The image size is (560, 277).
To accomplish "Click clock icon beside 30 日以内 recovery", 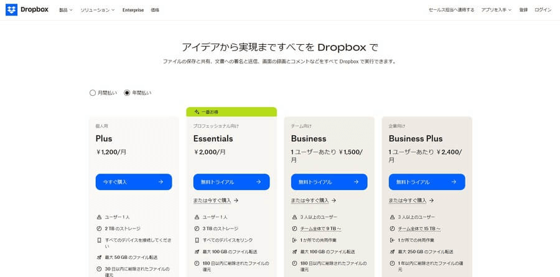I will (x=99, y=269).
